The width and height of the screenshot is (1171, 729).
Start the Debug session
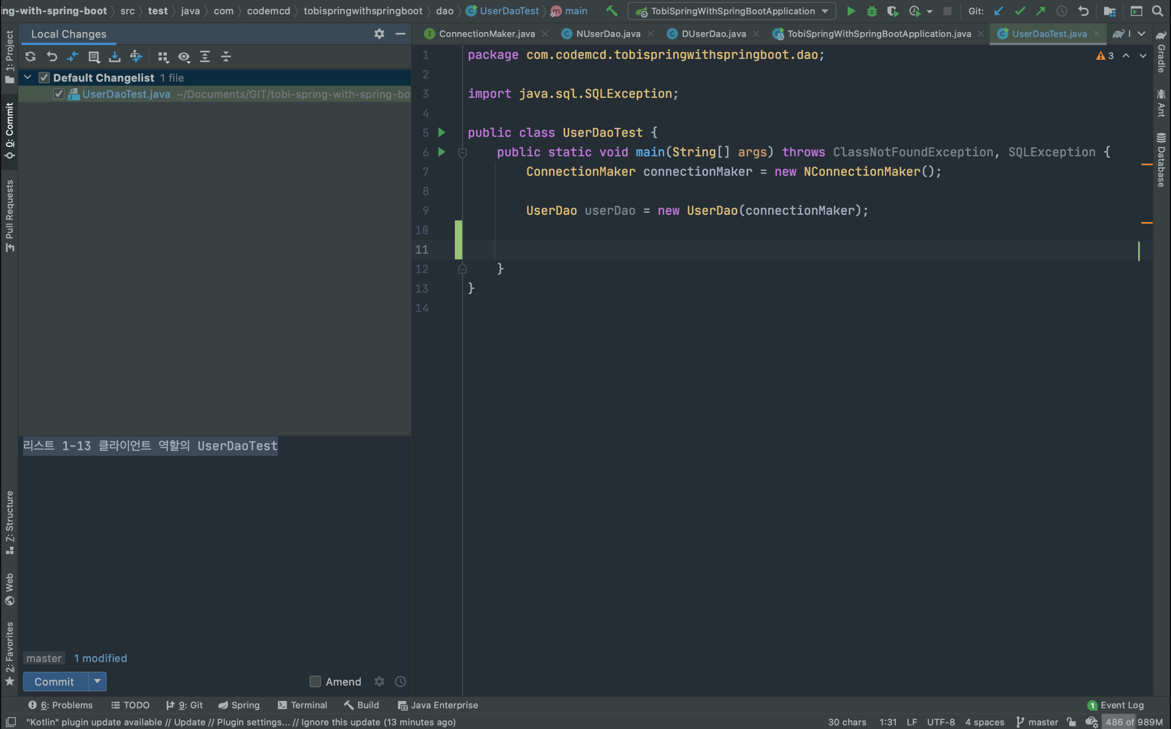pos(872,11)
